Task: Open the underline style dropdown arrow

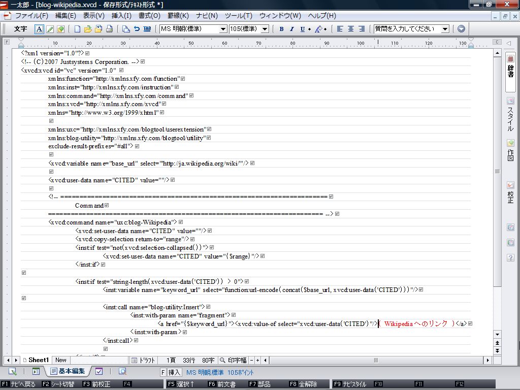Action: 309,29
